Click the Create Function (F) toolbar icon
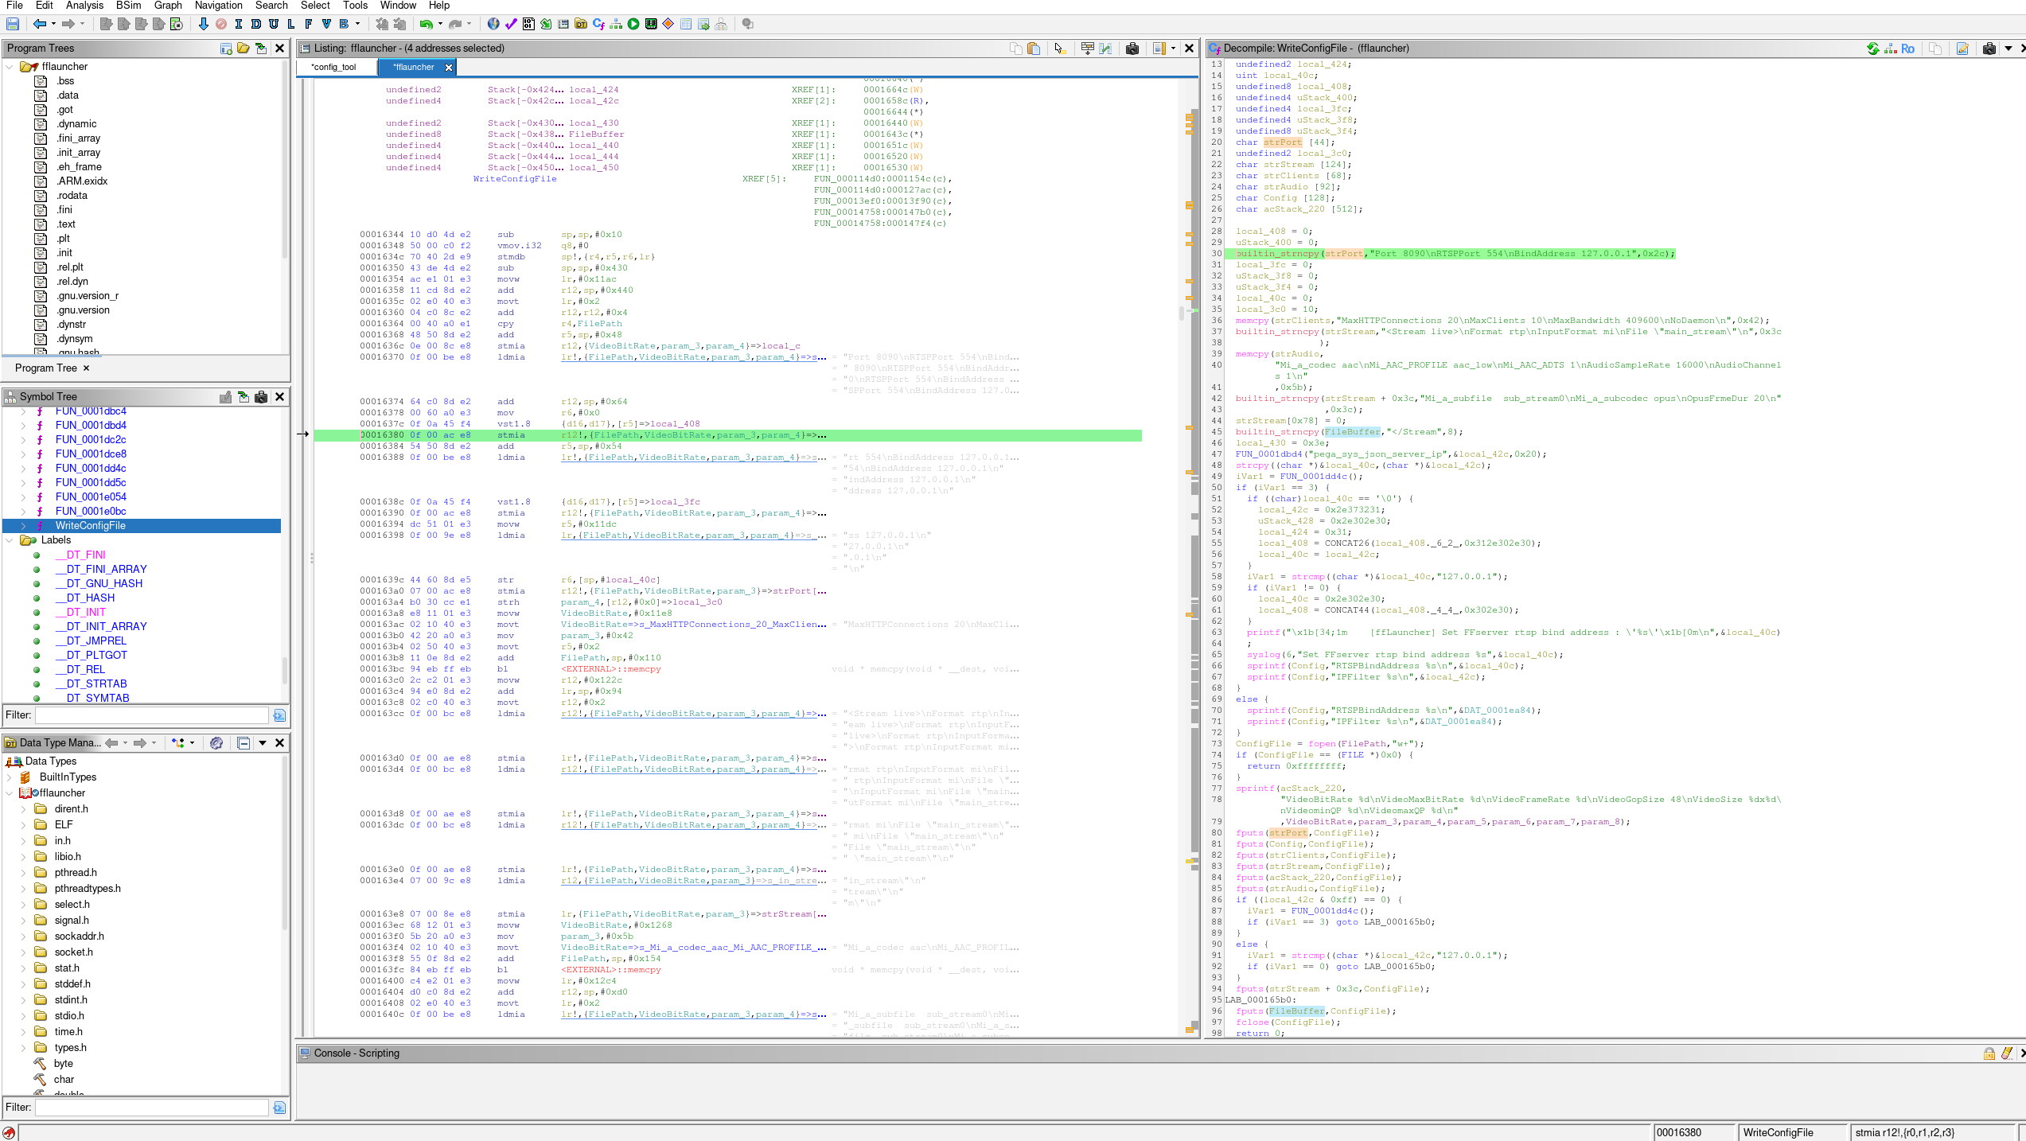This screenshot has height=1141, width=2026. coord(309,24)
